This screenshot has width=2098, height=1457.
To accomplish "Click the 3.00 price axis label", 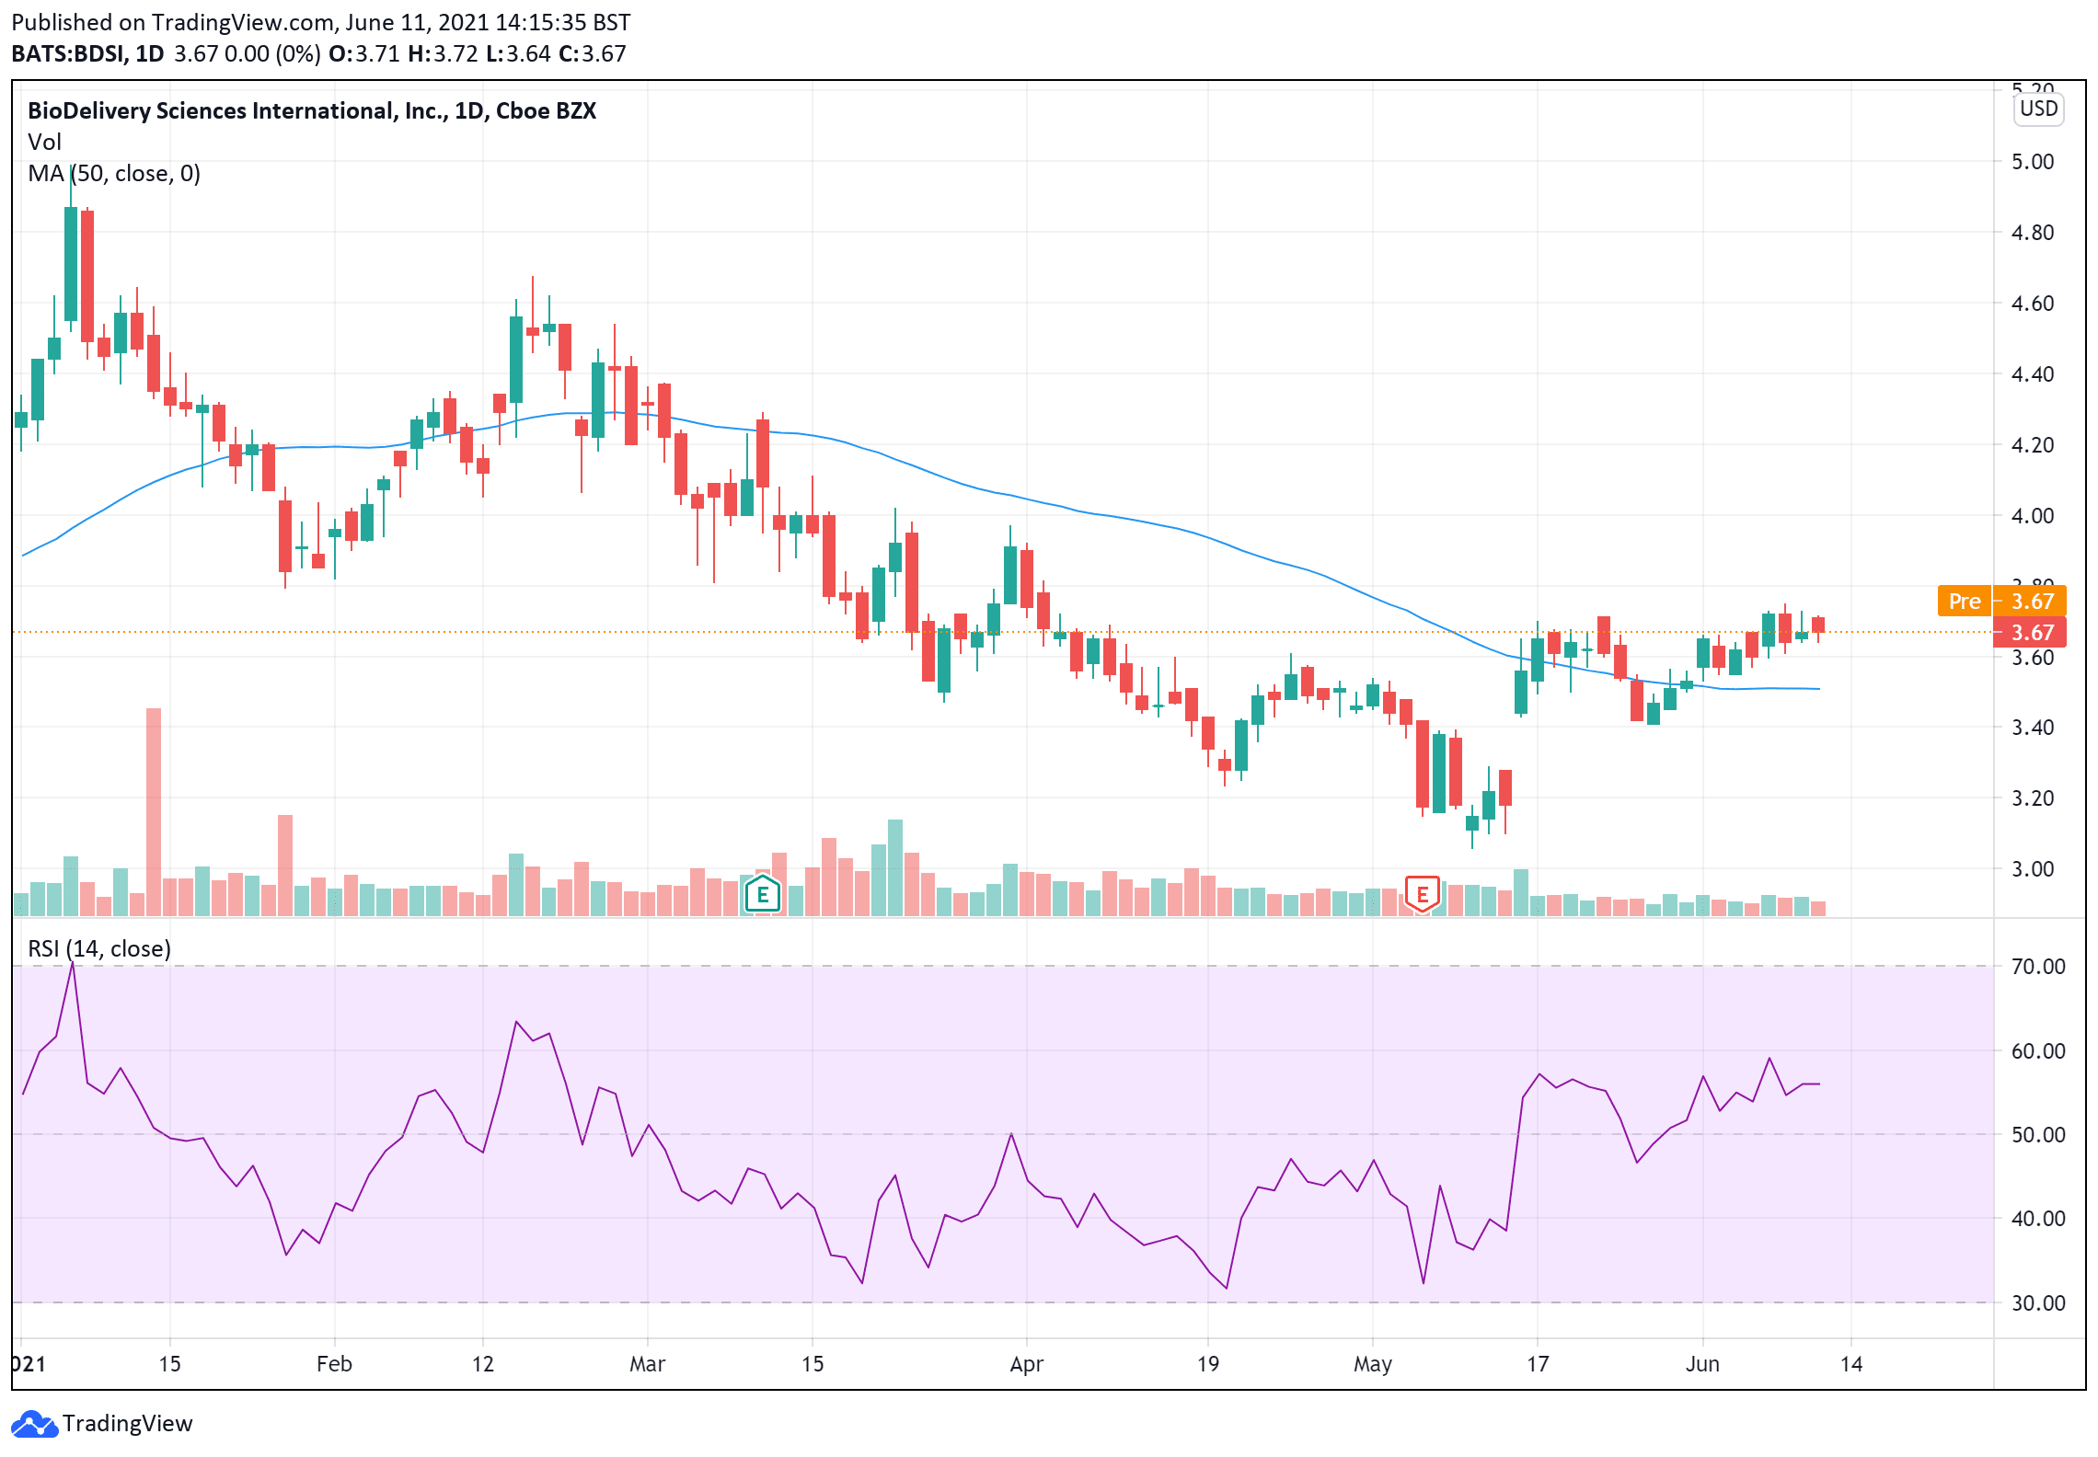I will coord(2032,869).
